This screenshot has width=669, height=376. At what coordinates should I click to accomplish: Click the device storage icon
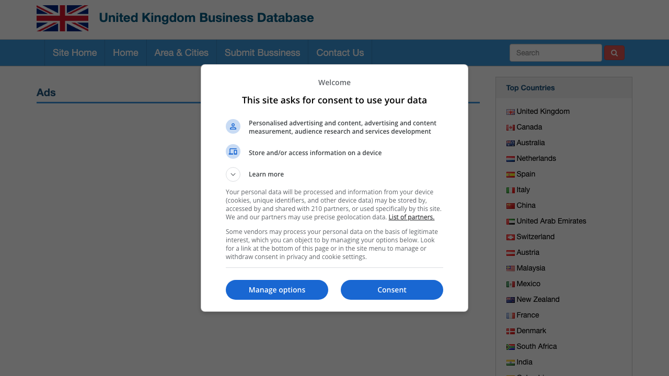tap(233, 151)
